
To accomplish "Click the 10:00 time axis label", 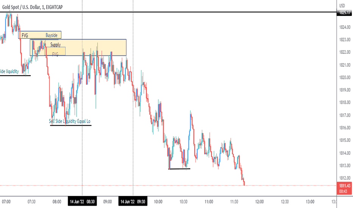I will (158, 202).
